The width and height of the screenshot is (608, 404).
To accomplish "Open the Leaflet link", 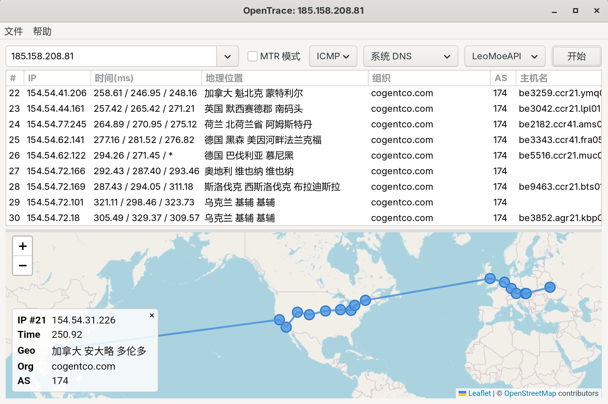I will tap(479, 393).
